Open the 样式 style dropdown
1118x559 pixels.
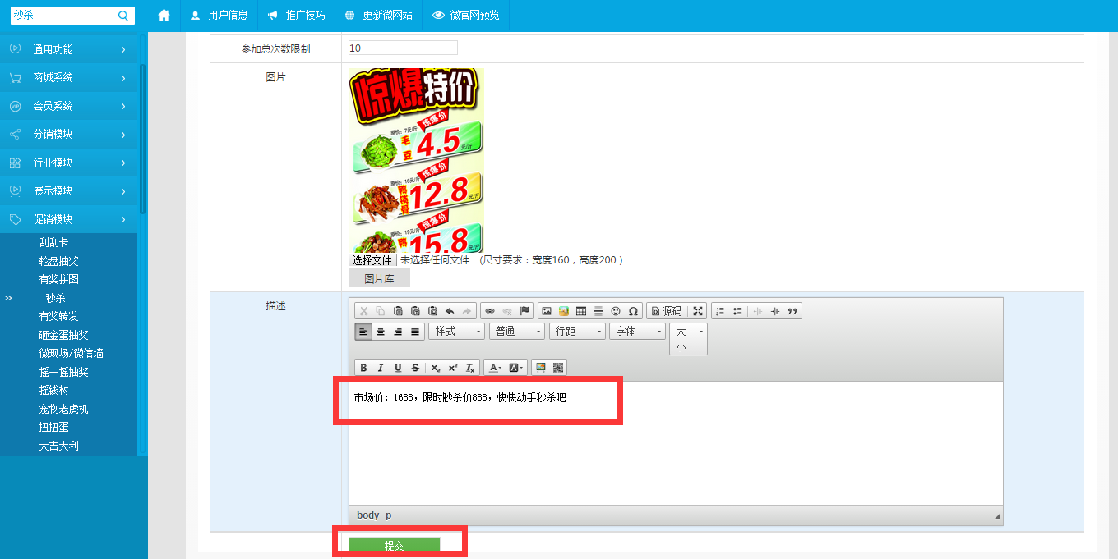pos(457,332)
